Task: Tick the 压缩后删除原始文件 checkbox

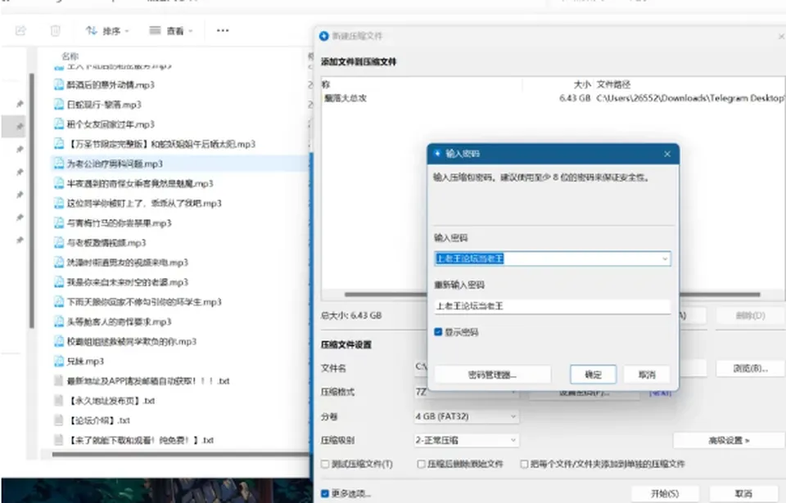Action: (422, 465)
